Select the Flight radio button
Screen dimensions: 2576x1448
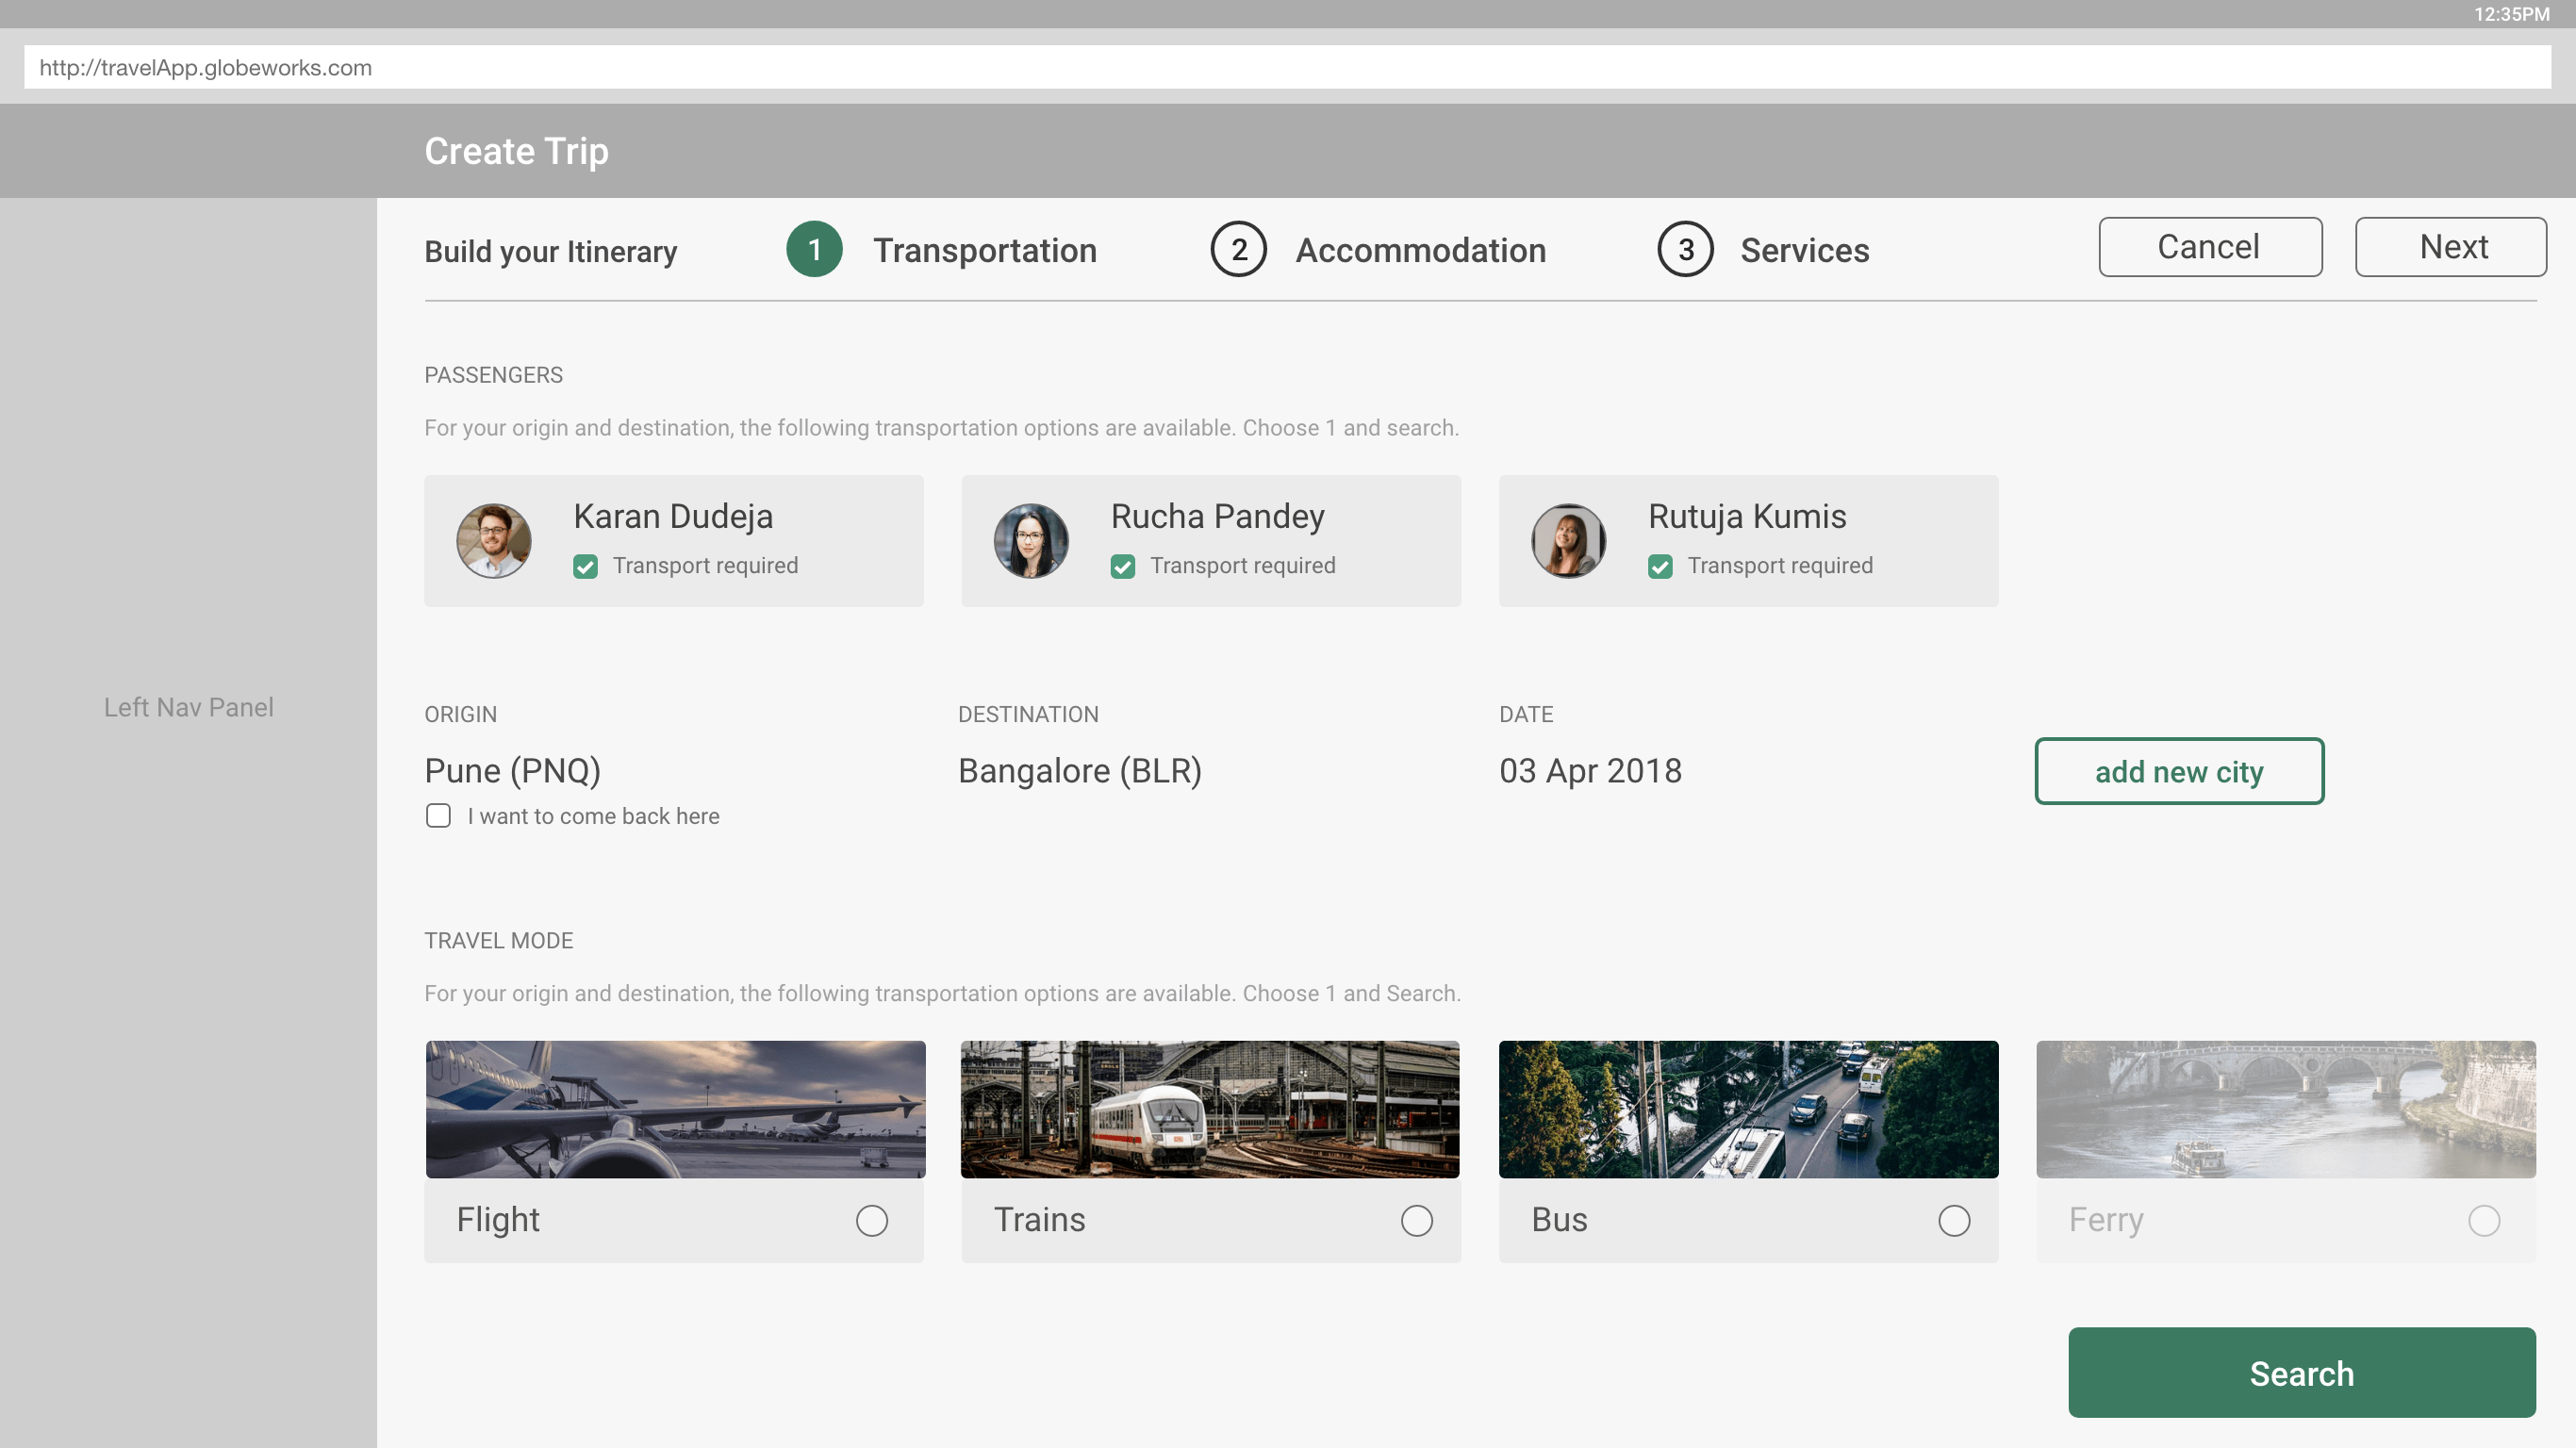pos(872,1220)
